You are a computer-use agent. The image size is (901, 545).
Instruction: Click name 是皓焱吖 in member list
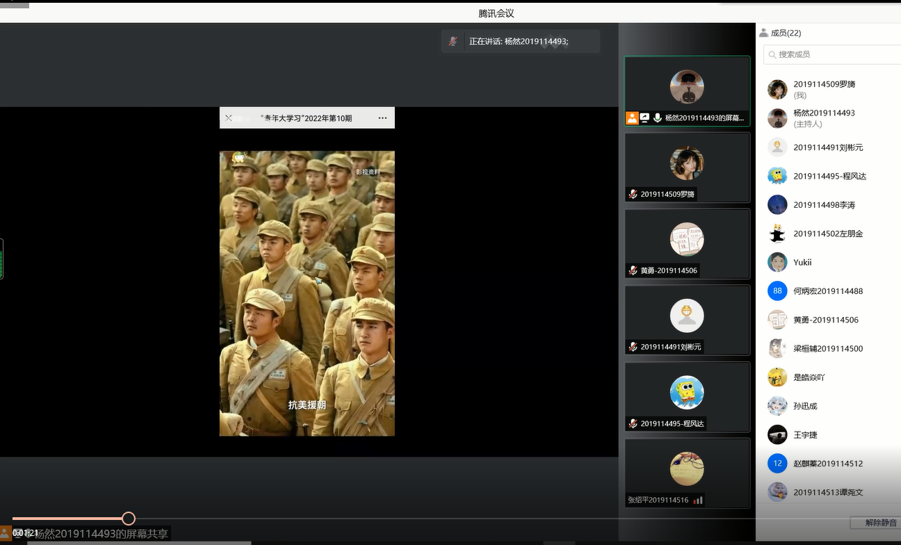[809, 377]
